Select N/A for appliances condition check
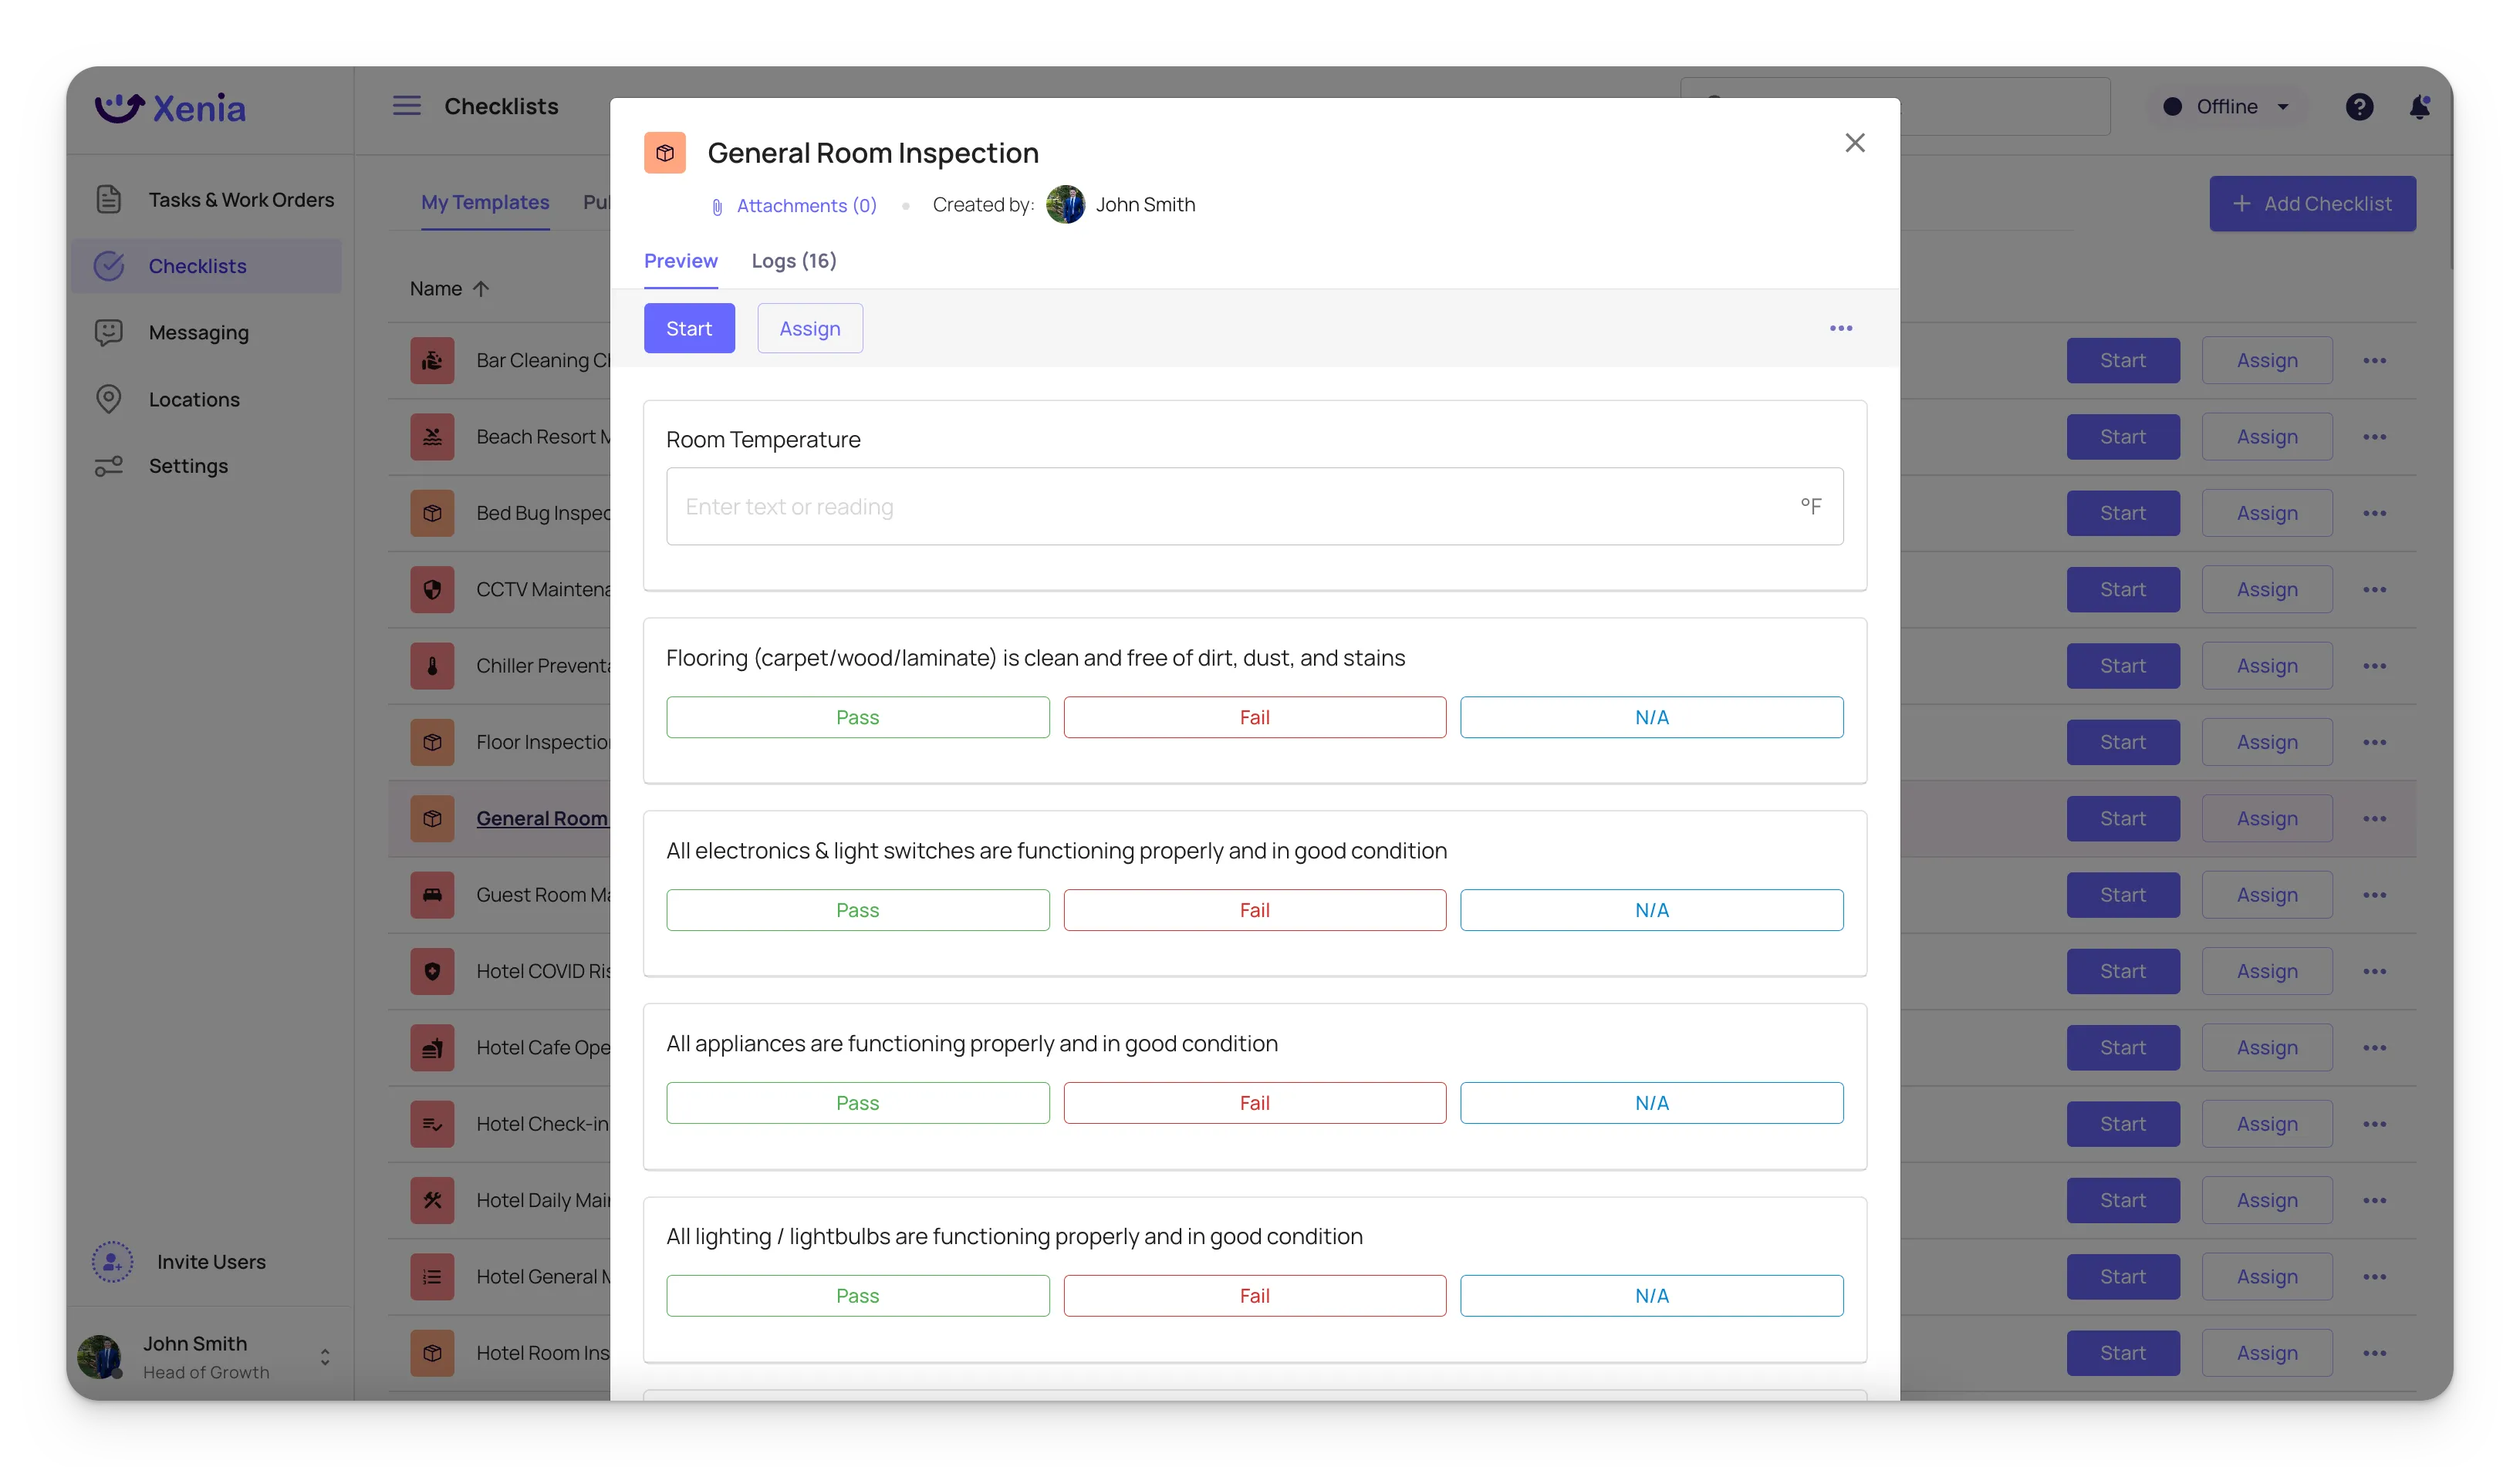 click(x=1650, y=1102)
